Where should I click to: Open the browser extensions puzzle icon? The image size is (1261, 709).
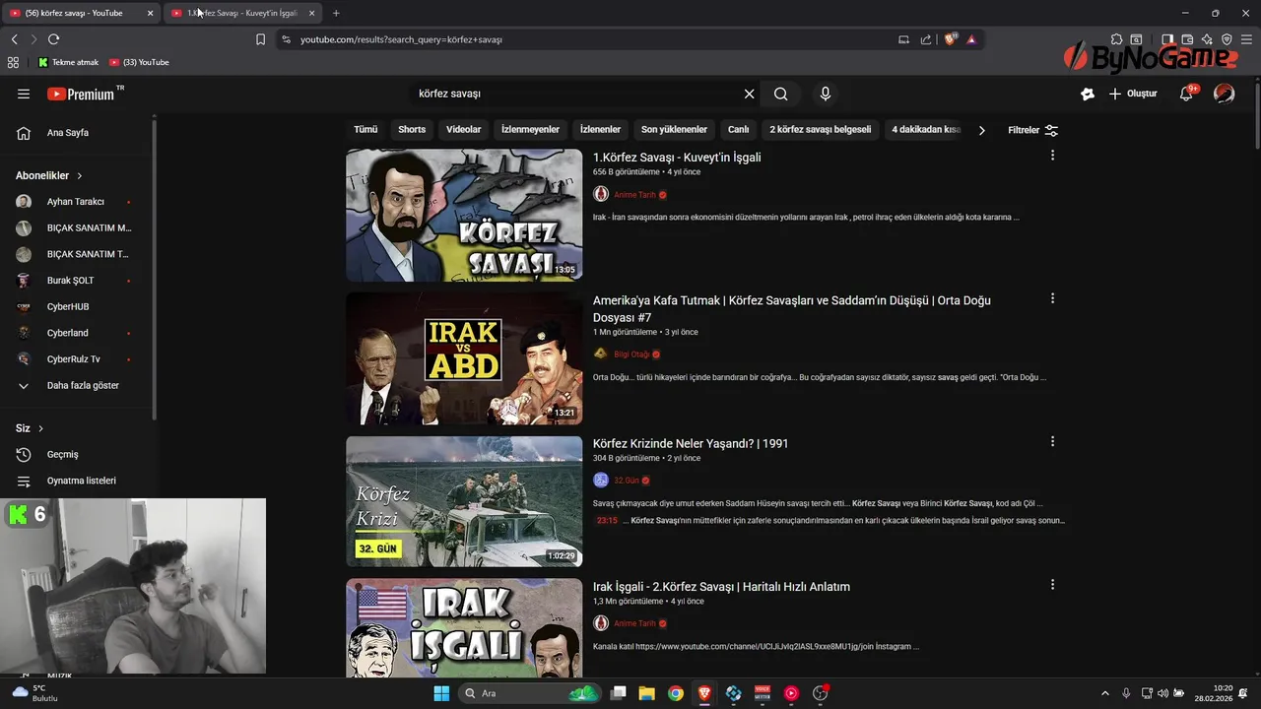point(1116,39)
